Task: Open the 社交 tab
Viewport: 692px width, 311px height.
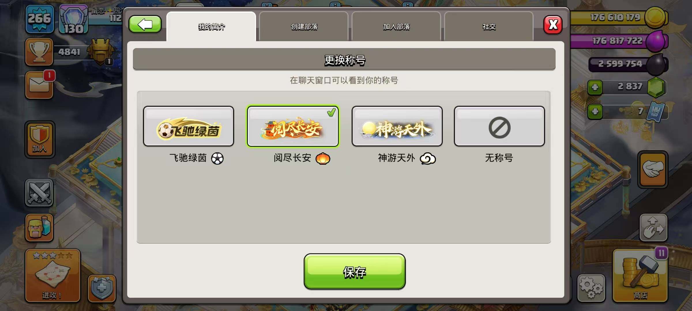Action: coord(489,26)
